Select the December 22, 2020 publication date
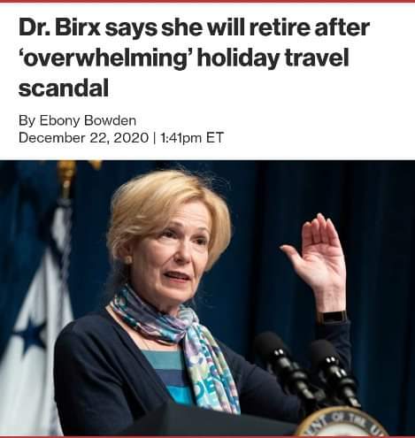 pyautogui.click(x=83, y=137)
